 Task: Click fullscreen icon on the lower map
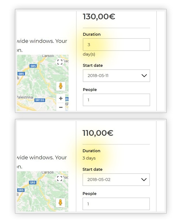point(60,179)
